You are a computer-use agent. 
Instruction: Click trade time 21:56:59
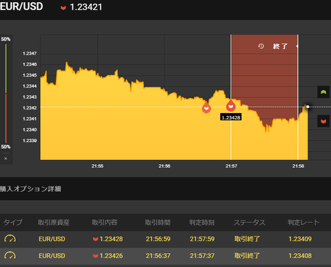[x=158, y=239]
